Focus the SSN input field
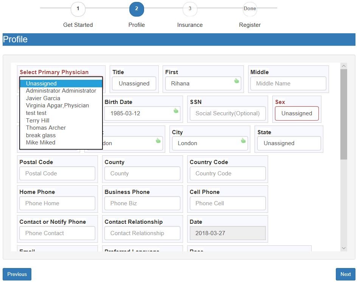The image size is (357, 282). point(228,113)
